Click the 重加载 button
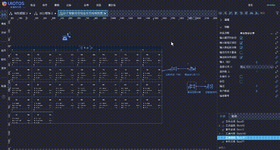 click(x=112, y=5)
